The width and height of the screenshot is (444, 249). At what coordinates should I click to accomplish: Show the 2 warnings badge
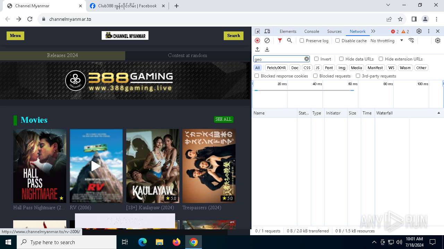[x=405, y=31]
